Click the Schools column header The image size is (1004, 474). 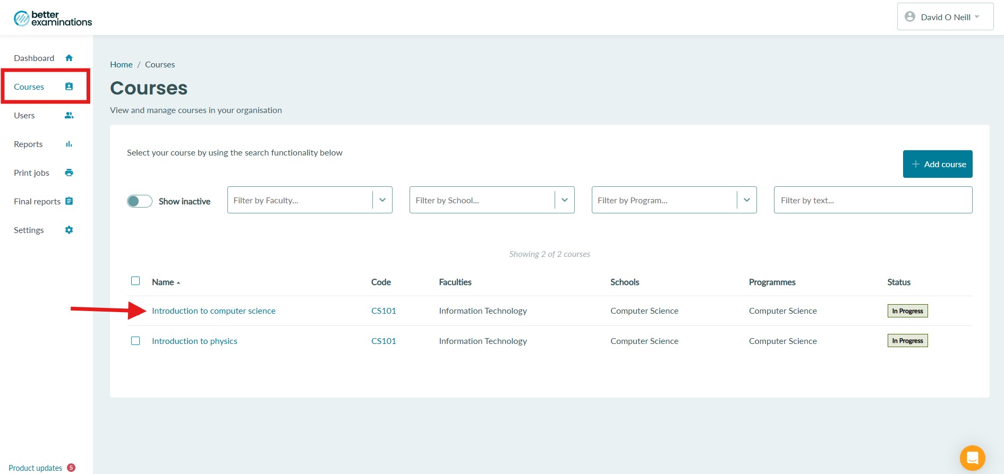(x=625, y=282)
